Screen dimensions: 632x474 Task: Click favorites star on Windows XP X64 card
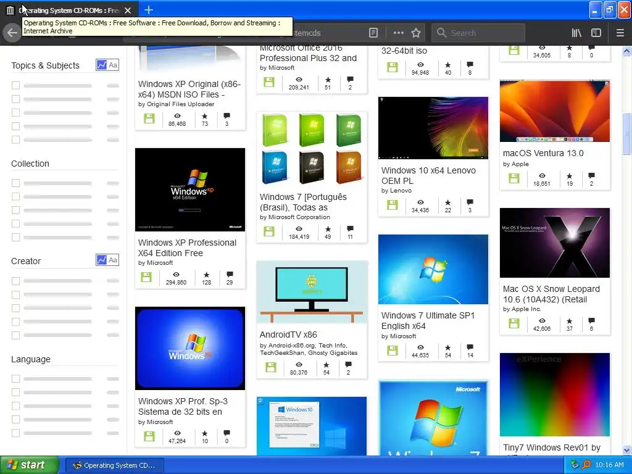pos(206,275)
